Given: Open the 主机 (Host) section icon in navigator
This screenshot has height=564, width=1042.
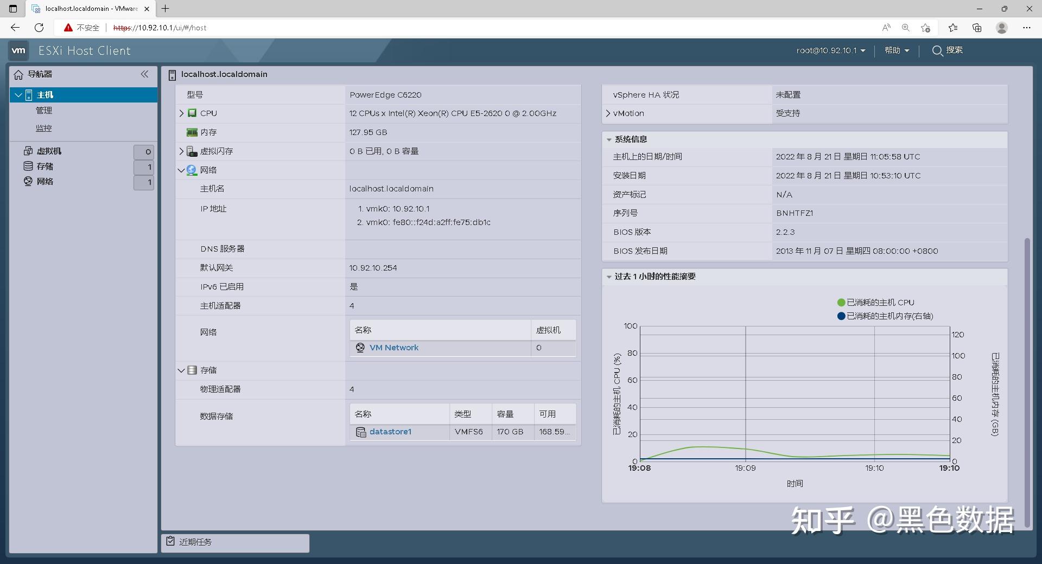Looking at the screenshot, I should [x=29, y=94].
